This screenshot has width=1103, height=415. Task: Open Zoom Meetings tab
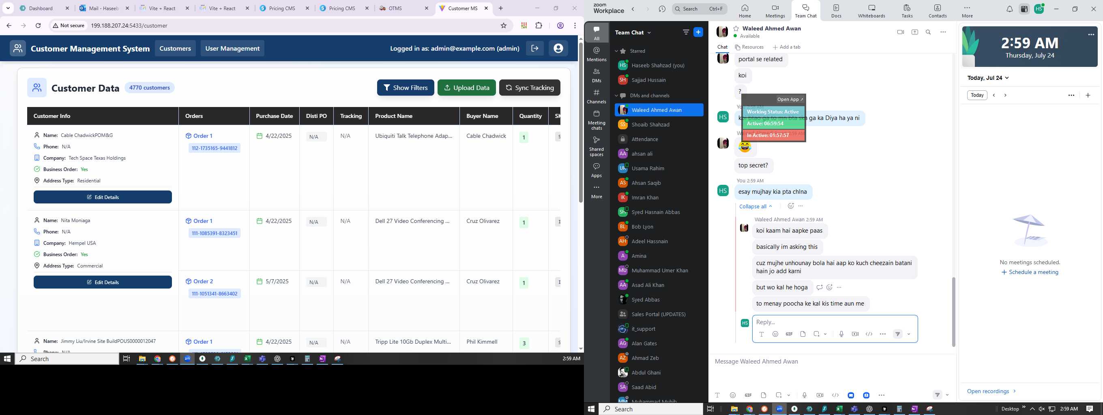[x=775, y=11]
